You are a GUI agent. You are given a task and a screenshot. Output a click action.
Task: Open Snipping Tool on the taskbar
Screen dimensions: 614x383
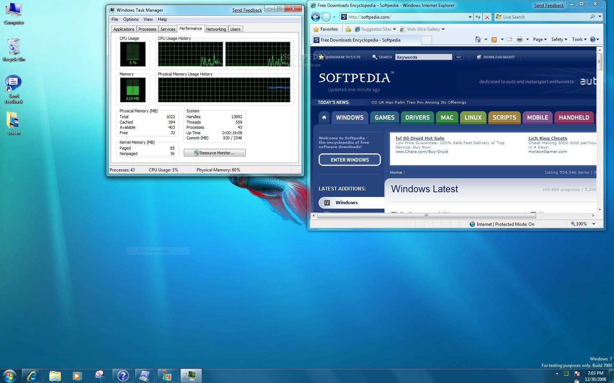coord(100,376)
